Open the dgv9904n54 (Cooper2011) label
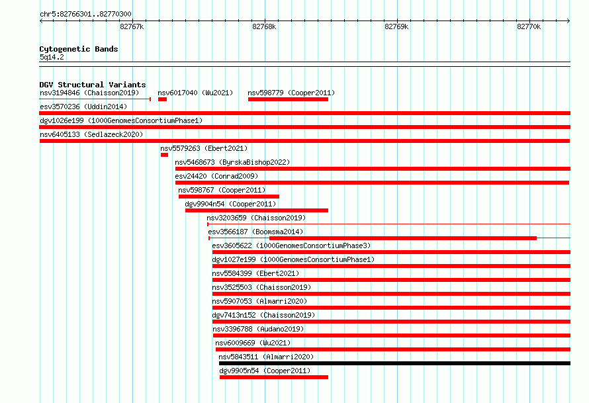The height and width of the screenshot is (403, 589). 230,204
